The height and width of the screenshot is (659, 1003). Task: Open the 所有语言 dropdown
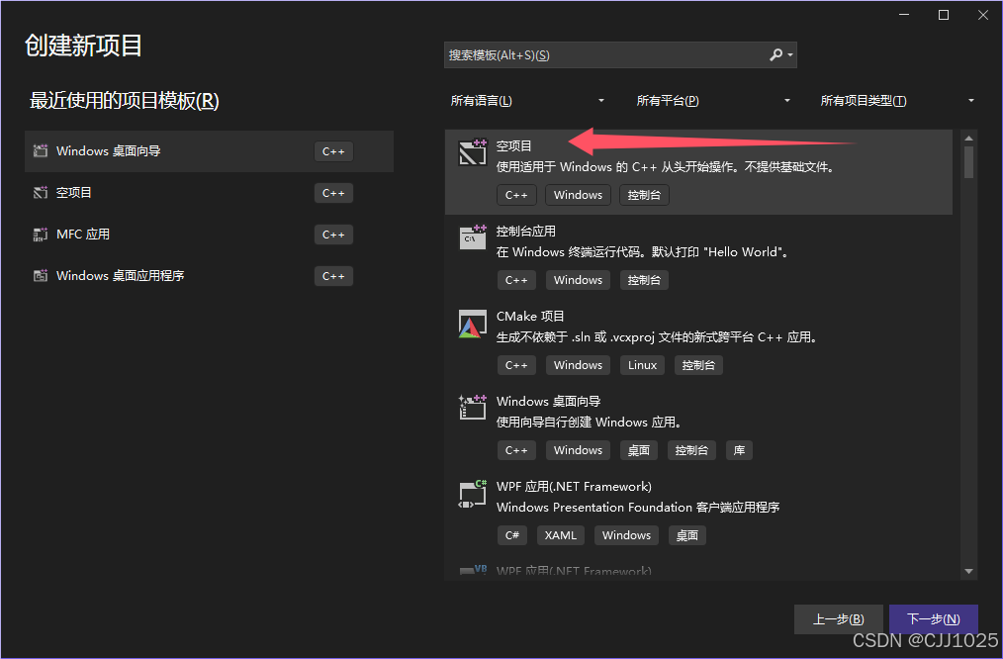[x=529, y=100]
